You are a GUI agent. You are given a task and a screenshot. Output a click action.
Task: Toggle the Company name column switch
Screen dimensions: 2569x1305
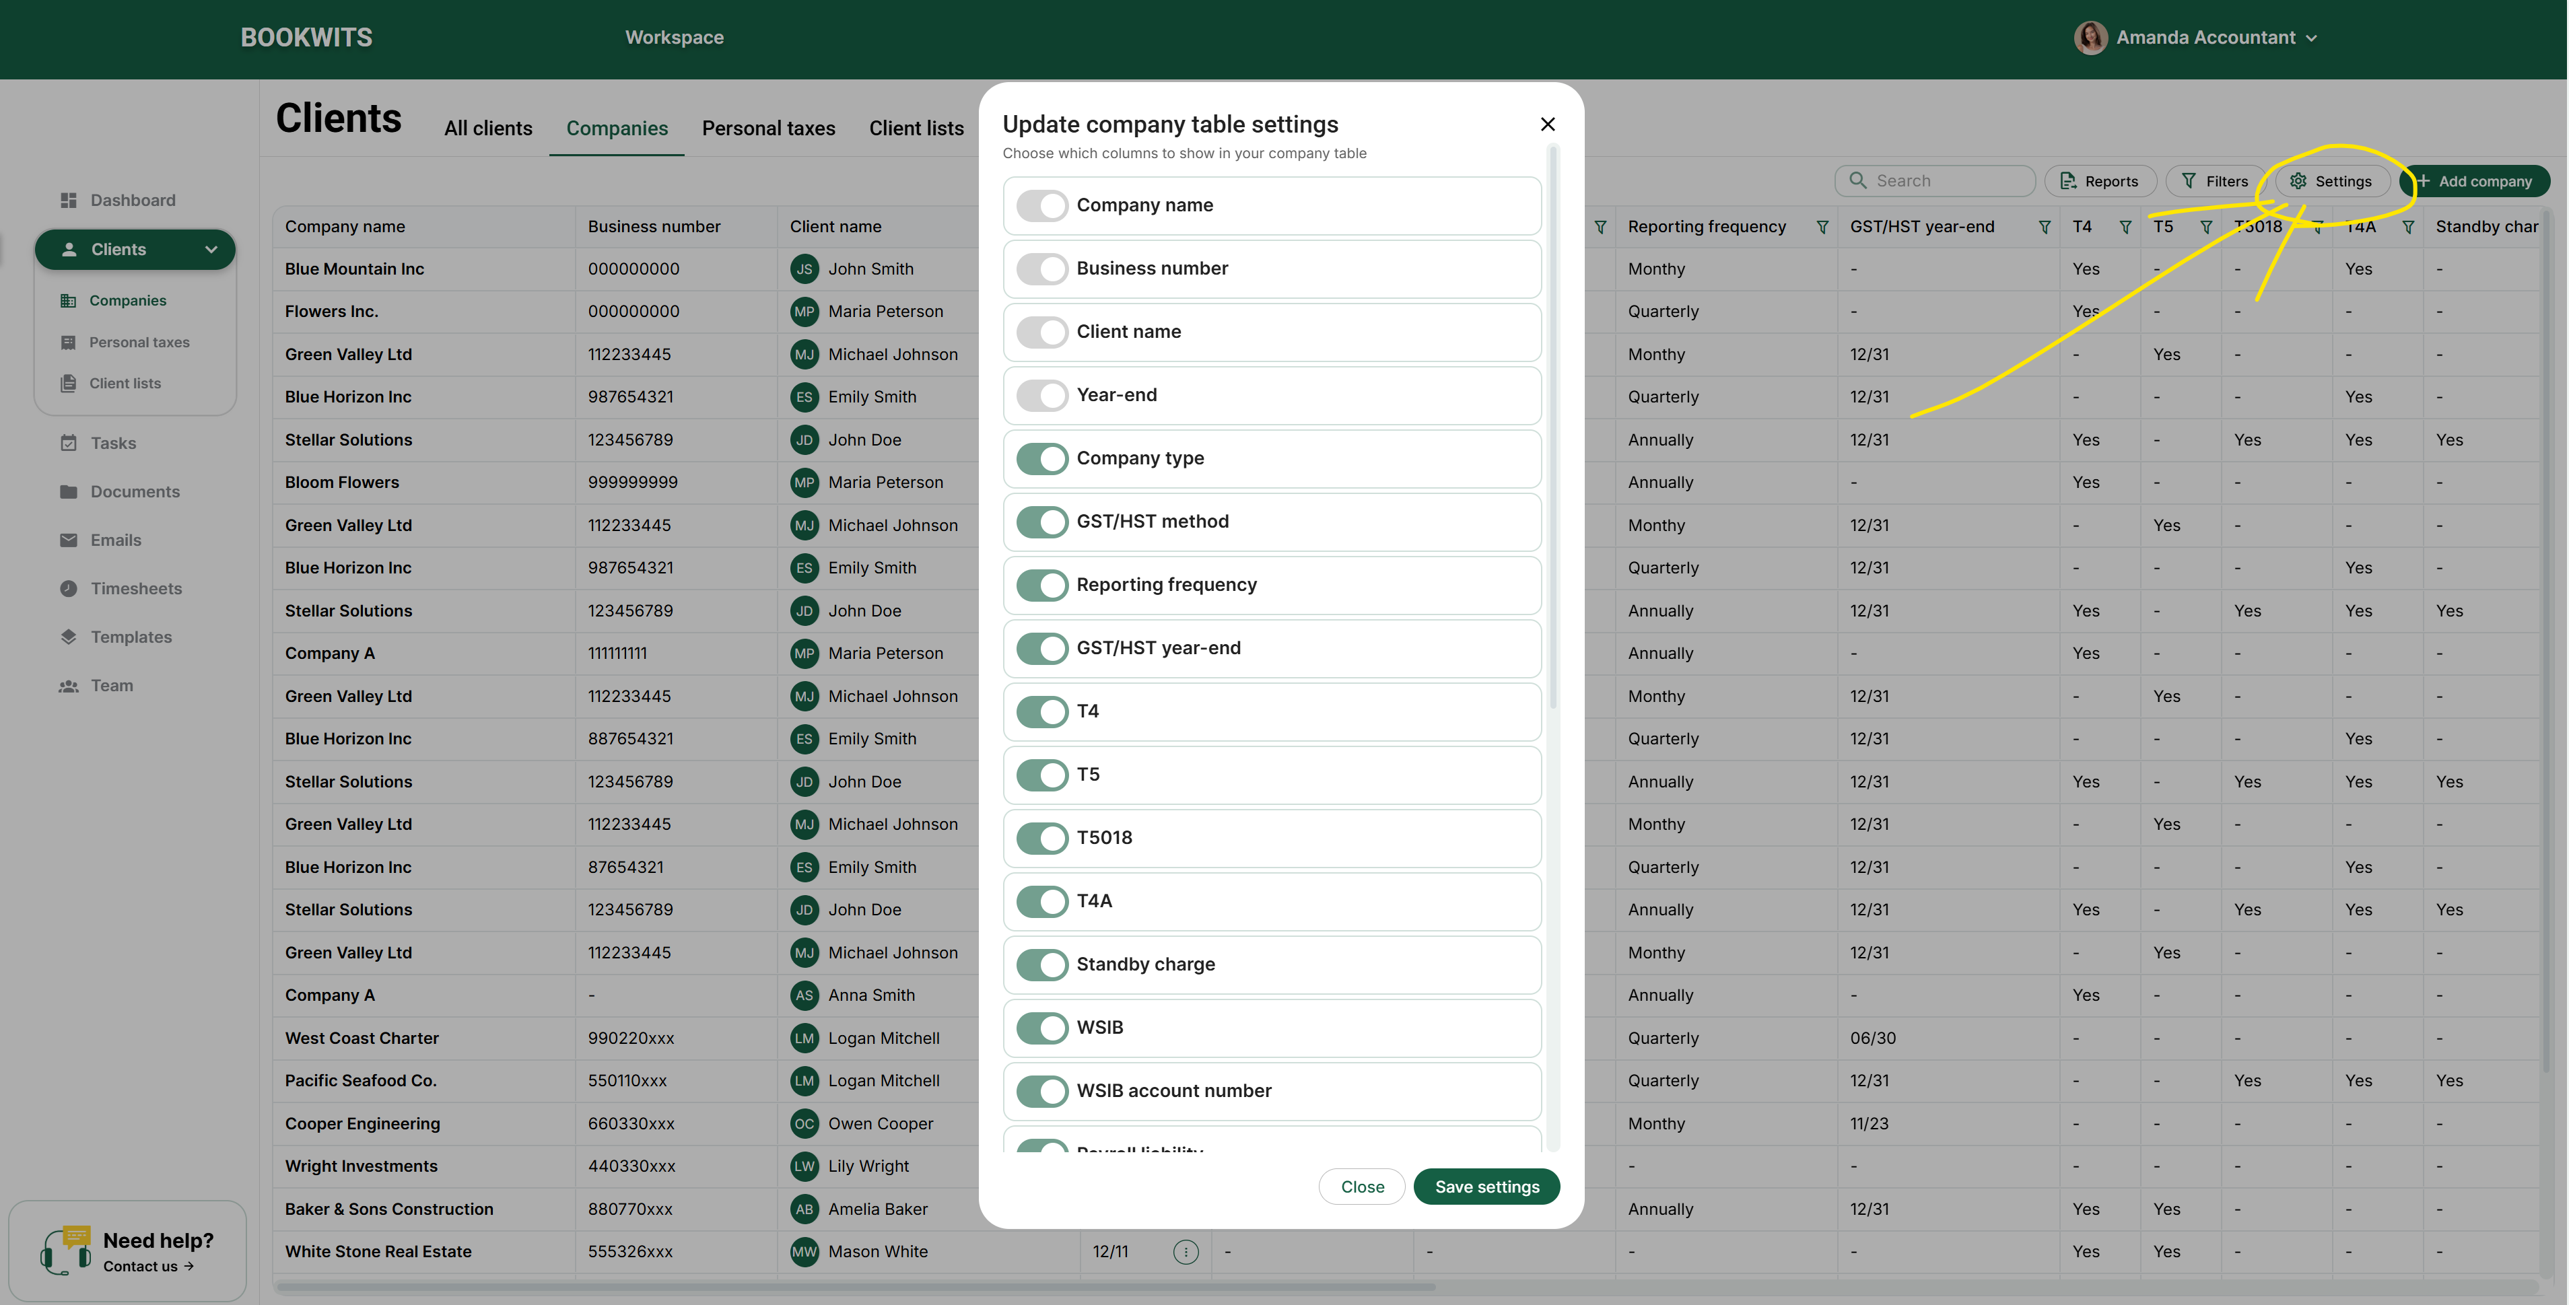point(1042,205)
